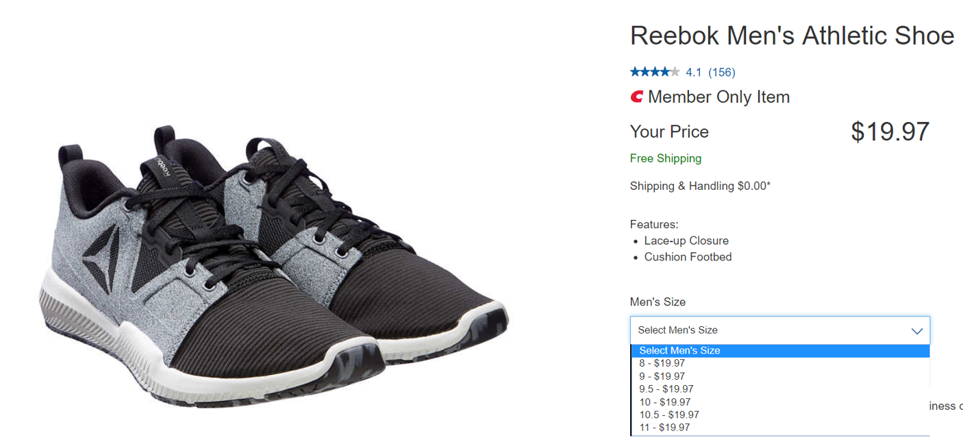This screenshot has height=442, width=963.
Task: Open the (156) reviews link
Action: (x=721, y=72)
